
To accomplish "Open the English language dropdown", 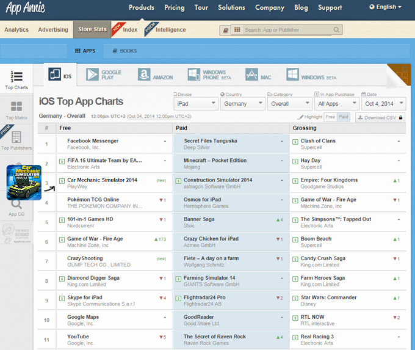I will 386,7.
